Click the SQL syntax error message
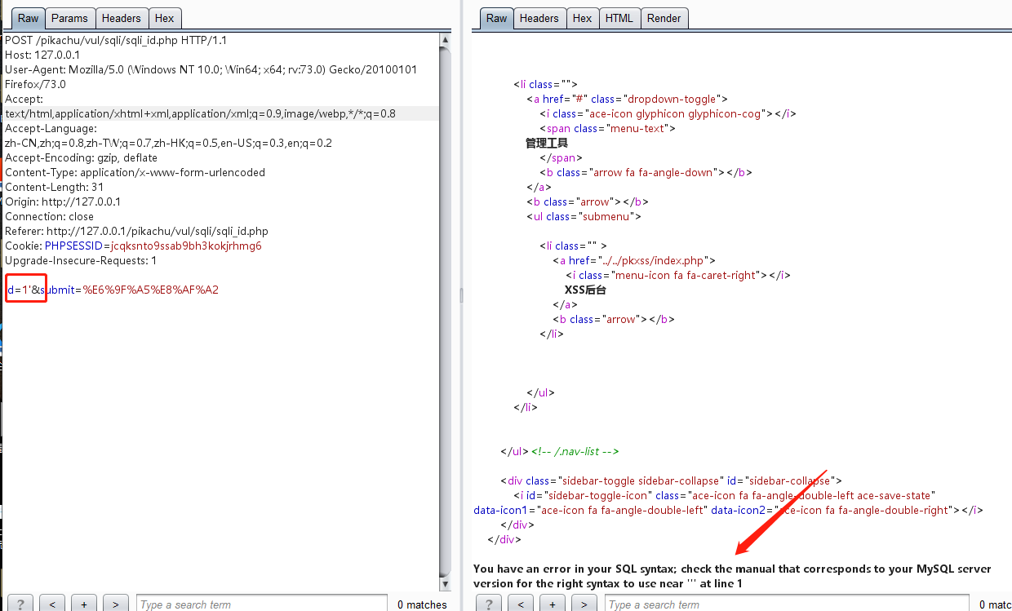Screen dimensions: 1012x611 (x=732, y=576)
